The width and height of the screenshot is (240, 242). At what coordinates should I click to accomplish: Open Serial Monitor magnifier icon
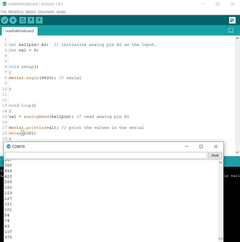click(x=232, y=20)
